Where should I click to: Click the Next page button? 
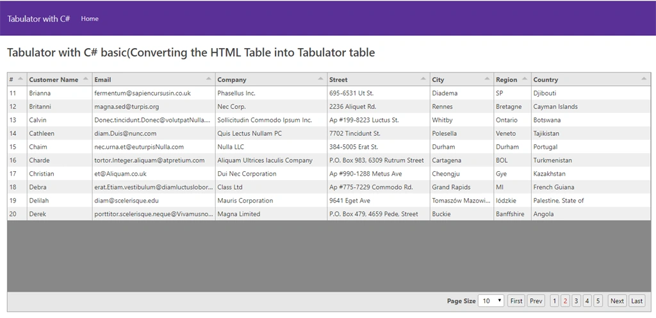617,301
